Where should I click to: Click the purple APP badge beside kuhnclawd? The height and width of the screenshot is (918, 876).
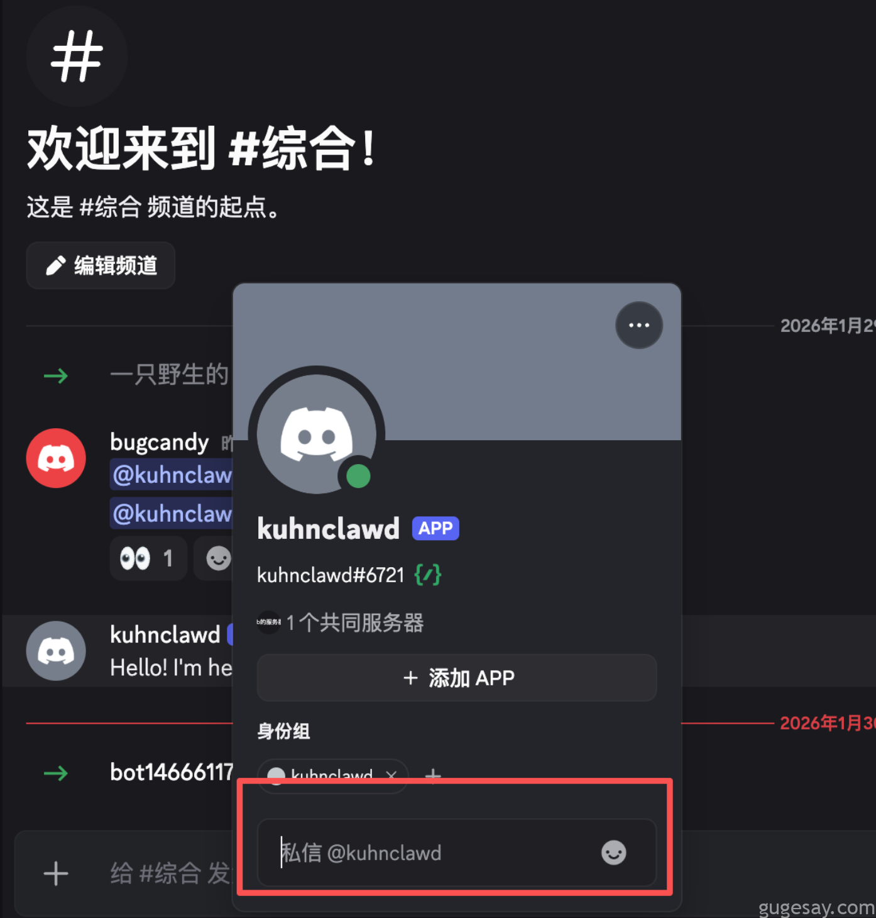435,528
